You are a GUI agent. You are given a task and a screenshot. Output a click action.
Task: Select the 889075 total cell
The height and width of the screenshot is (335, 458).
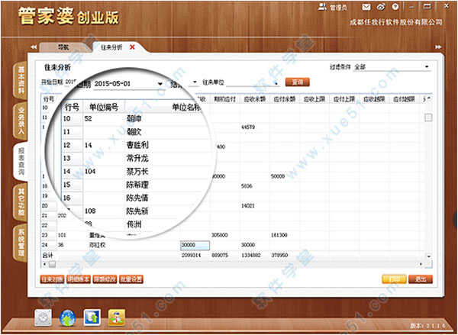224,256
